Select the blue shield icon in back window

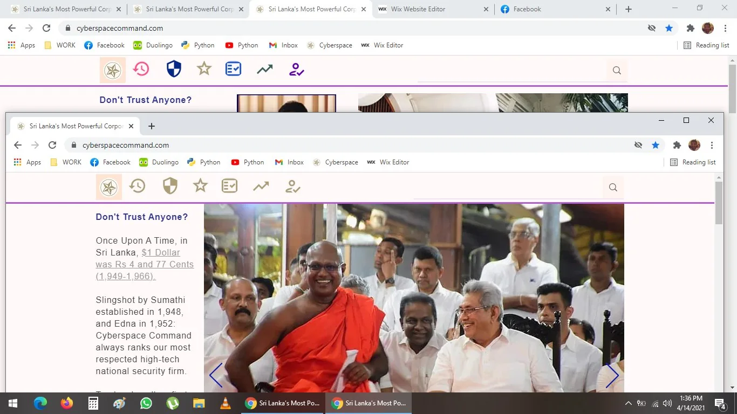pos(174,69)
